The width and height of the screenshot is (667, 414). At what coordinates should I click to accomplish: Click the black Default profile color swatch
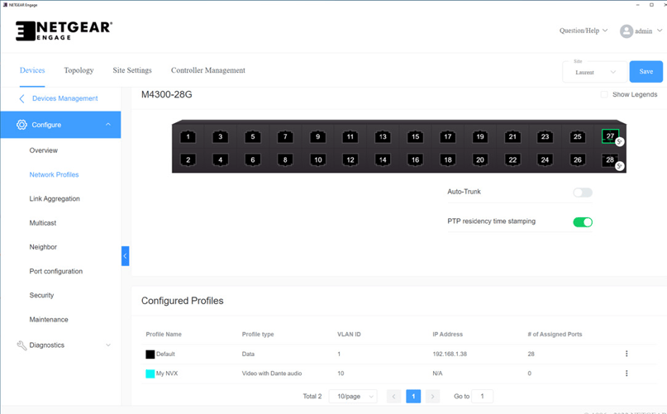pyautogui.click(x=150, y=354)
